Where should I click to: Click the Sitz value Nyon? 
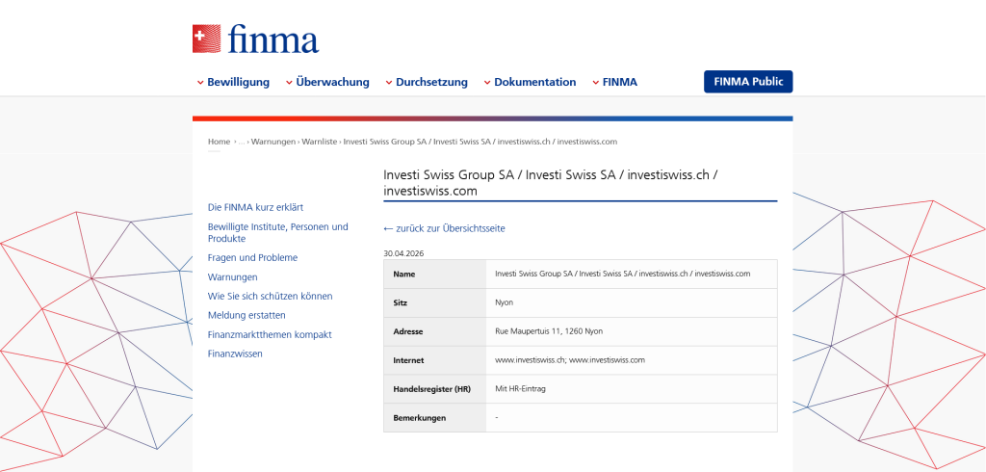pyautogui.click(x=505, y=302)
